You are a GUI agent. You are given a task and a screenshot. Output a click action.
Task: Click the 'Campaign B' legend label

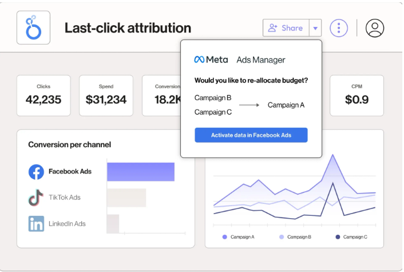click(299, 237)
